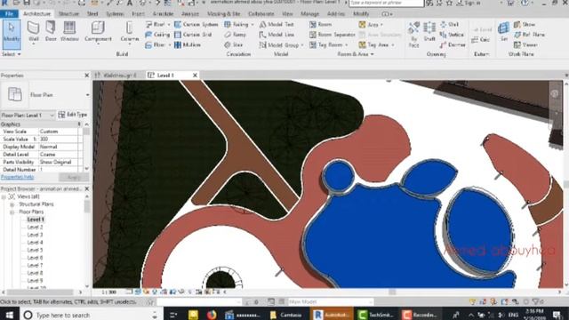The width and height of the screenshot is (569, 320).
Task: Click the Curtain Grid tool
Action: 193,35
